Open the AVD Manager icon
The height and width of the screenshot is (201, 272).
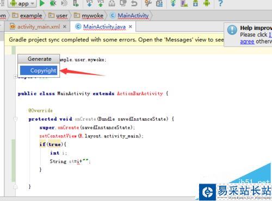184,3
